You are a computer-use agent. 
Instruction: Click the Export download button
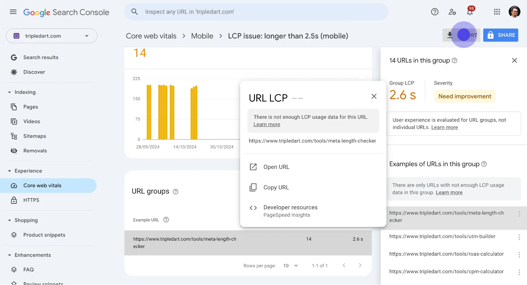(461, 35)
